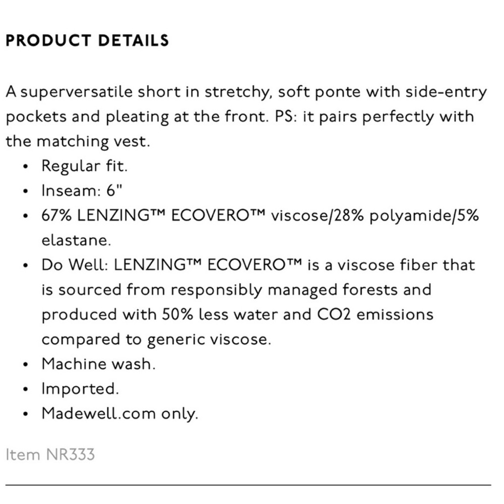Click the 'Madewell.com only.' bullet text
The width and height of the screenshot is (504, 504).
coord(120,413)
